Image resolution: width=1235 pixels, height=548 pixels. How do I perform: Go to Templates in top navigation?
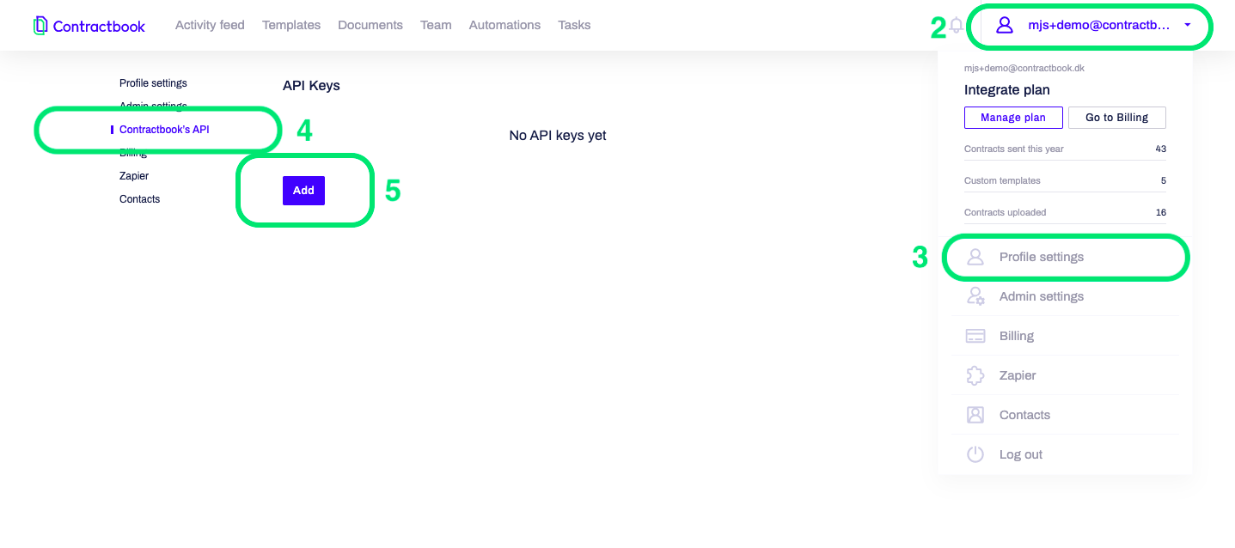tap(291, 25)
